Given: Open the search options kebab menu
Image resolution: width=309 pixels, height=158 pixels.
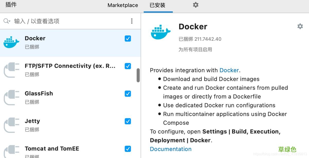Looking at the screenshot, I should [x=132, y=21].
